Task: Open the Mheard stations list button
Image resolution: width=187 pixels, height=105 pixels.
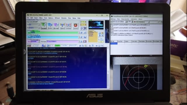Action: click(x=62, y=26)
